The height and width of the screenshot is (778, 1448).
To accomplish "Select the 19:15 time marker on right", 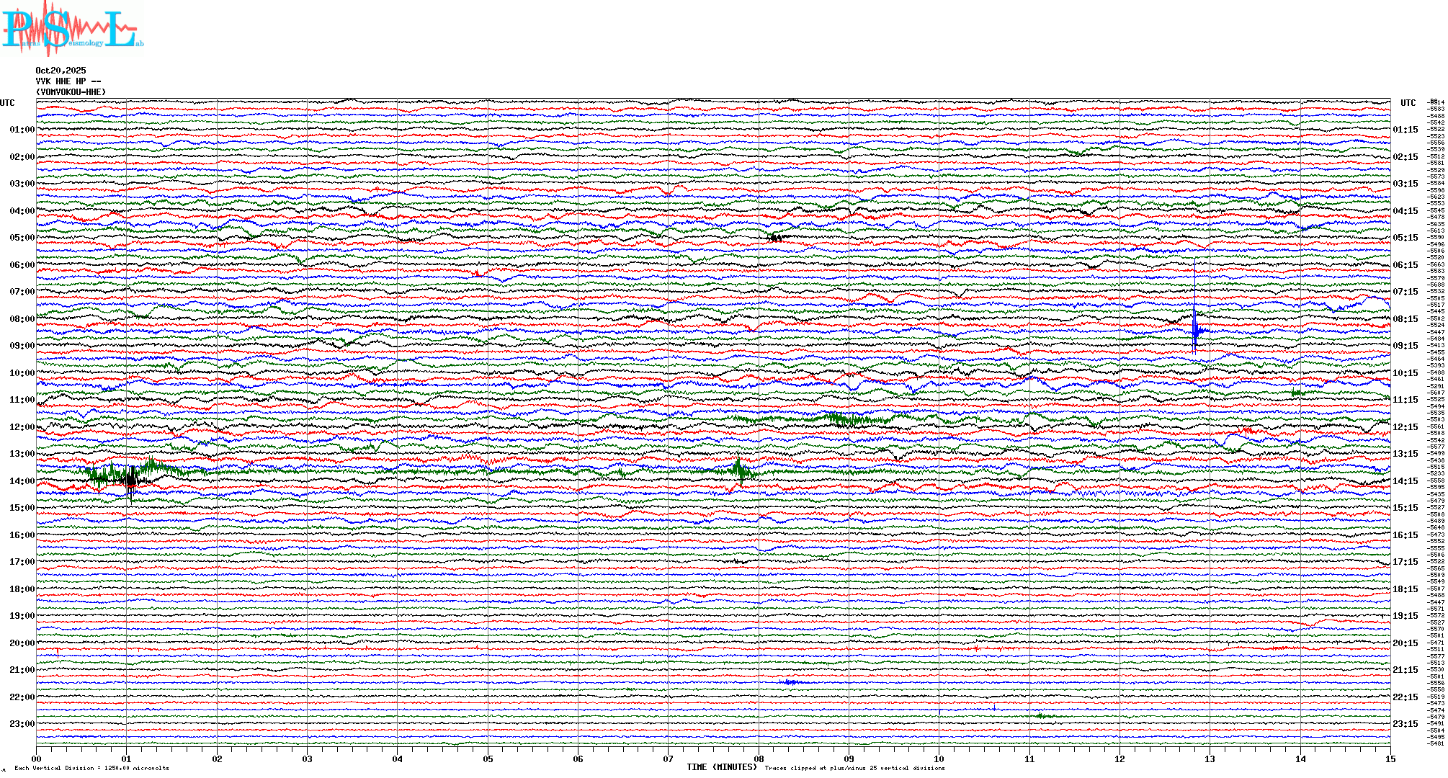I will (1405, 616).
